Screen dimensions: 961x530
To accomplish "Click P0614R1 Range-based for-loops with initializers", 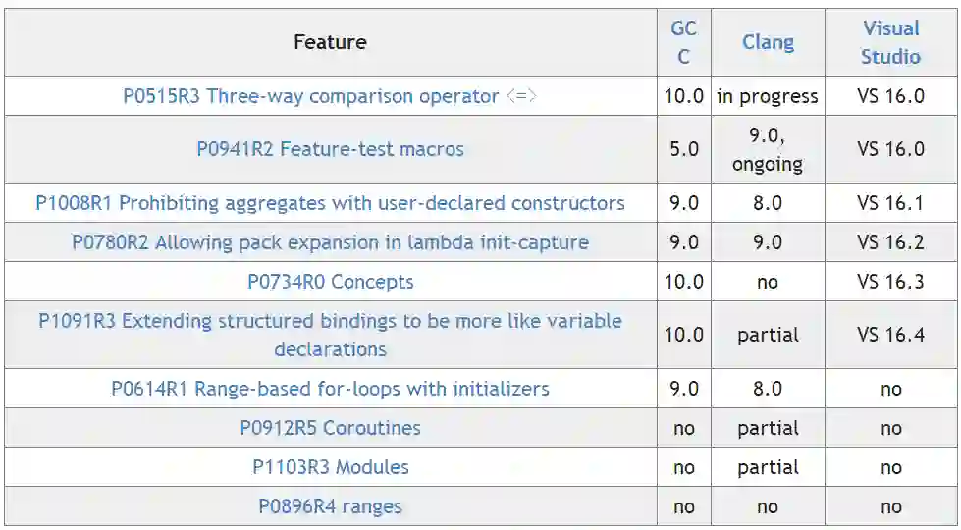I will point(330,389).
